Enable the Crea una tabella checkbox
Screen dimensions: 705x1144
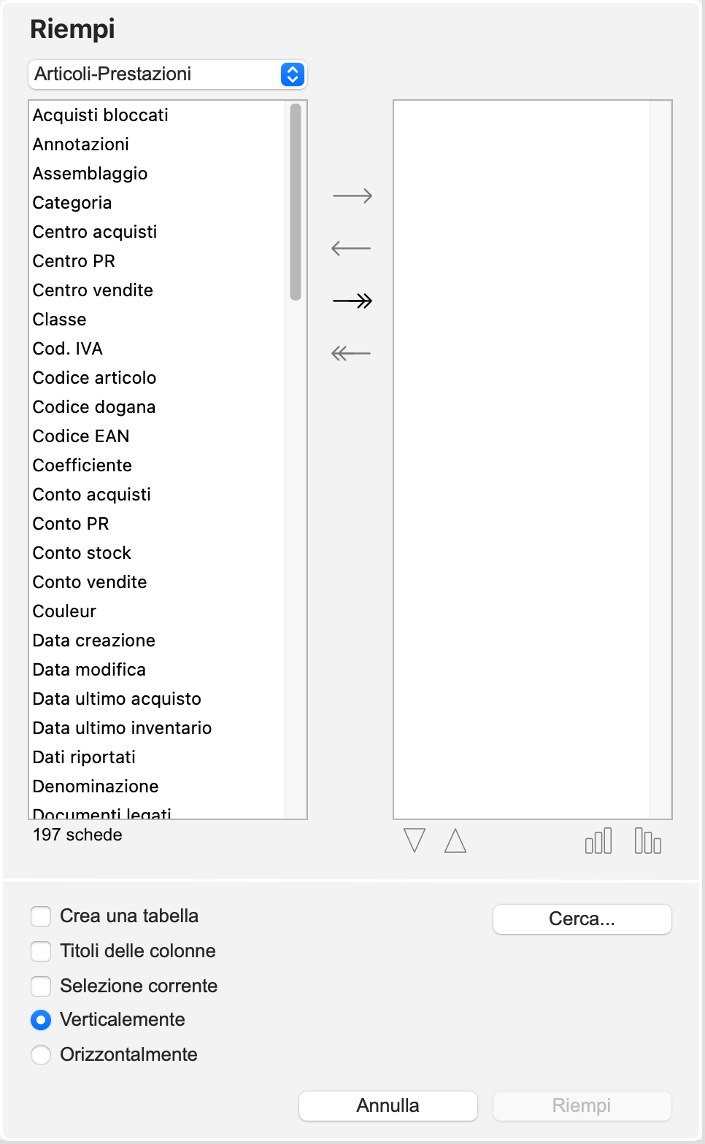pyautogui.click(x=41, y=916)
